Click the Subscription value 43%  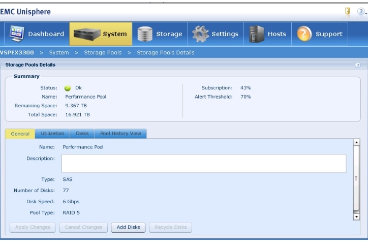click(246, 88)
